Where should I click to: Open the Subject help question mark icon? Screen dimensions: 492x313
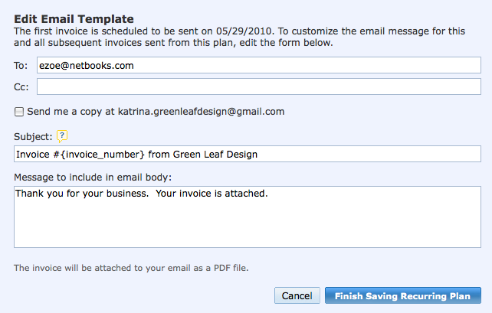click(x=62, y=136)
